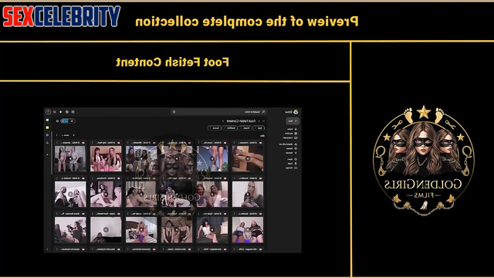Open the Keep side panel icon
Viewport: 494px width, 278px height.
[x=47, y=127]
